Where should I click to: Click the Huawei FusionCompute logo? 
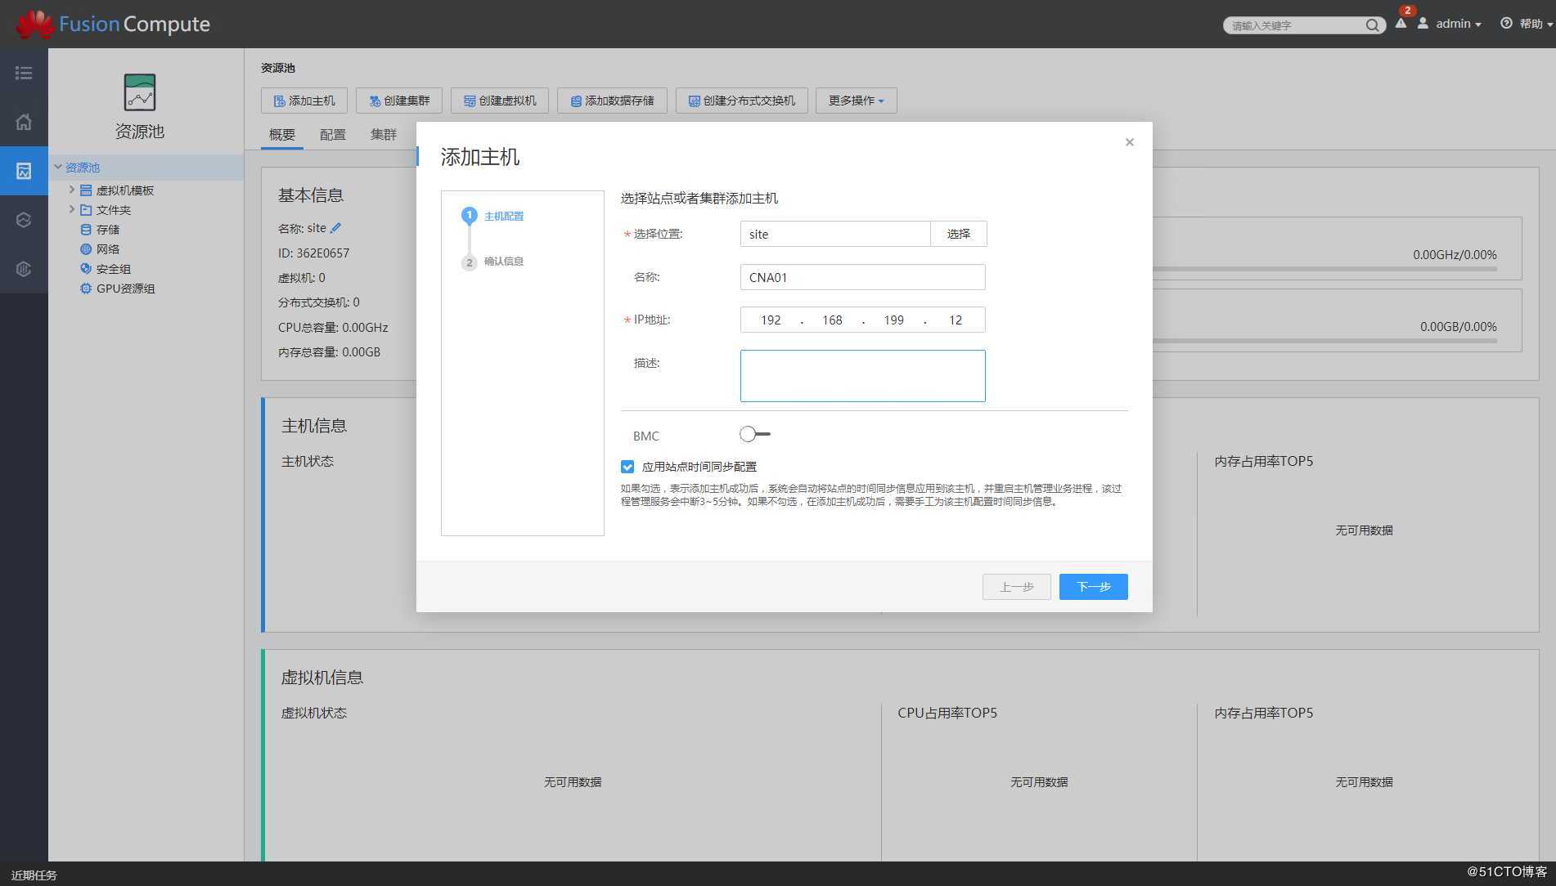[114, 24]
